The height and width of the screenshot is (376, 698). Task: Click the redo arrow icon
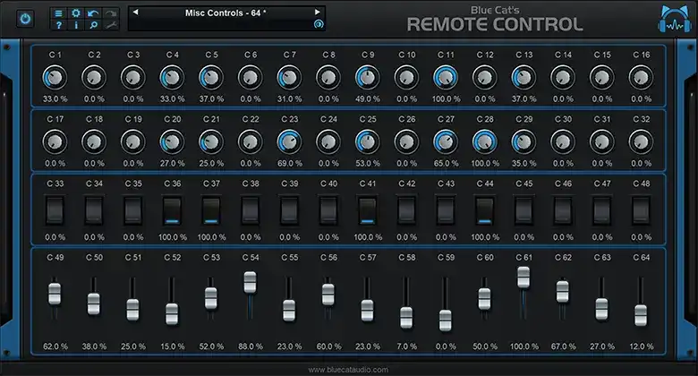(111, 13)
